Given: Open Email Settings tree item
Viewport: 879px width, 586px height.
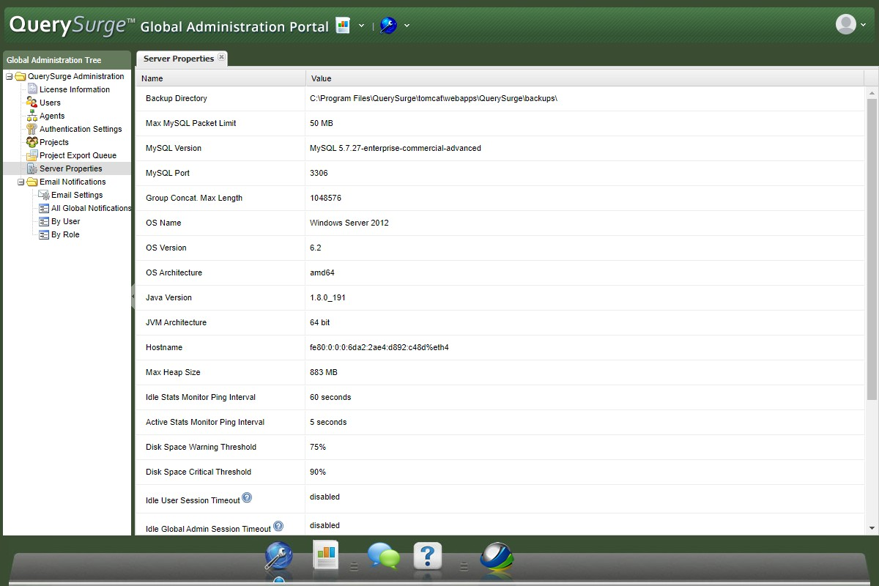Looking at the screenshot, I should click(77, 195).
